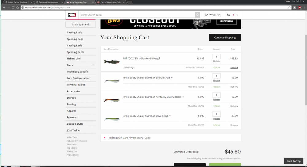Click the search magnifier button
The width and height of the screenshot is (307, 167).
(197, 15)
